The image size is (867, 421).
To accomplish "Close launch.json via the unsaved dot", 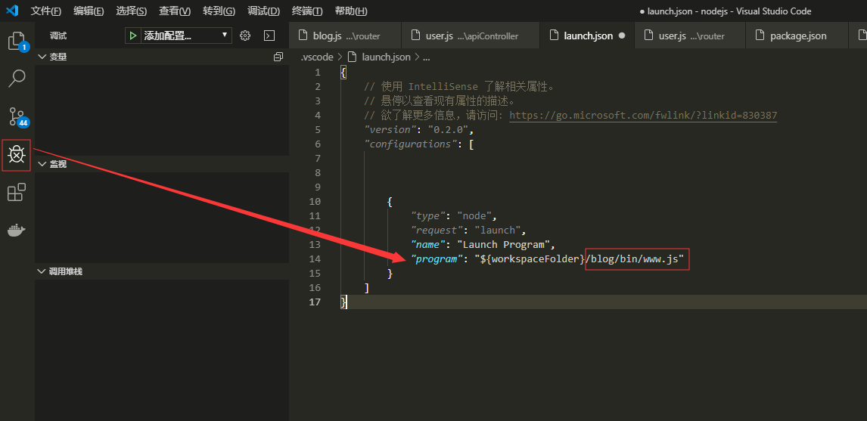I will [621, 36].
